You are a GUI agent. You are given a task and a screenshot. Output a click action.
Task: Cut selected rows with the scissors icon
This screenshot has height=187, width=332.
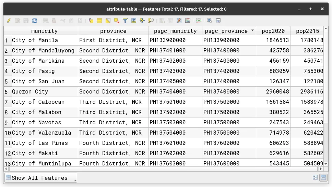tap(63, 21)
